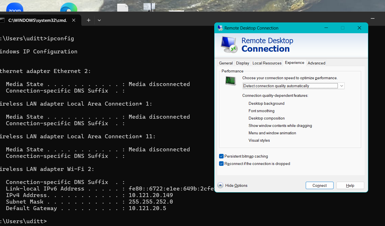Click Show window contents while dragging text
385x226 pixels.
pos(280,125)
